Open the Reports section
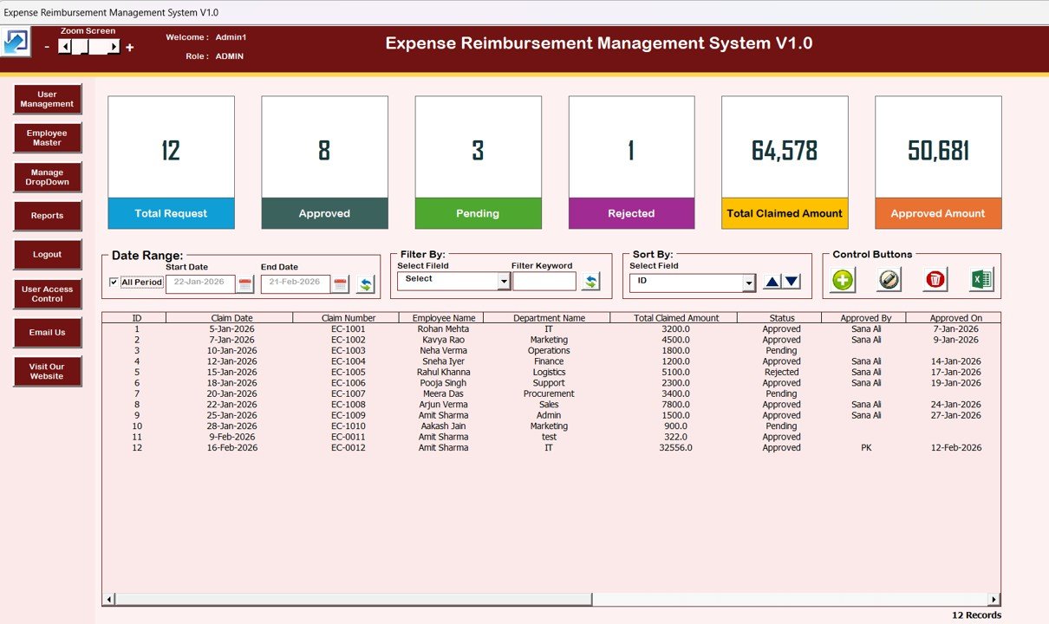This screenshot has height=624, width=1049. pyautogui.click(x=47, y=216)
